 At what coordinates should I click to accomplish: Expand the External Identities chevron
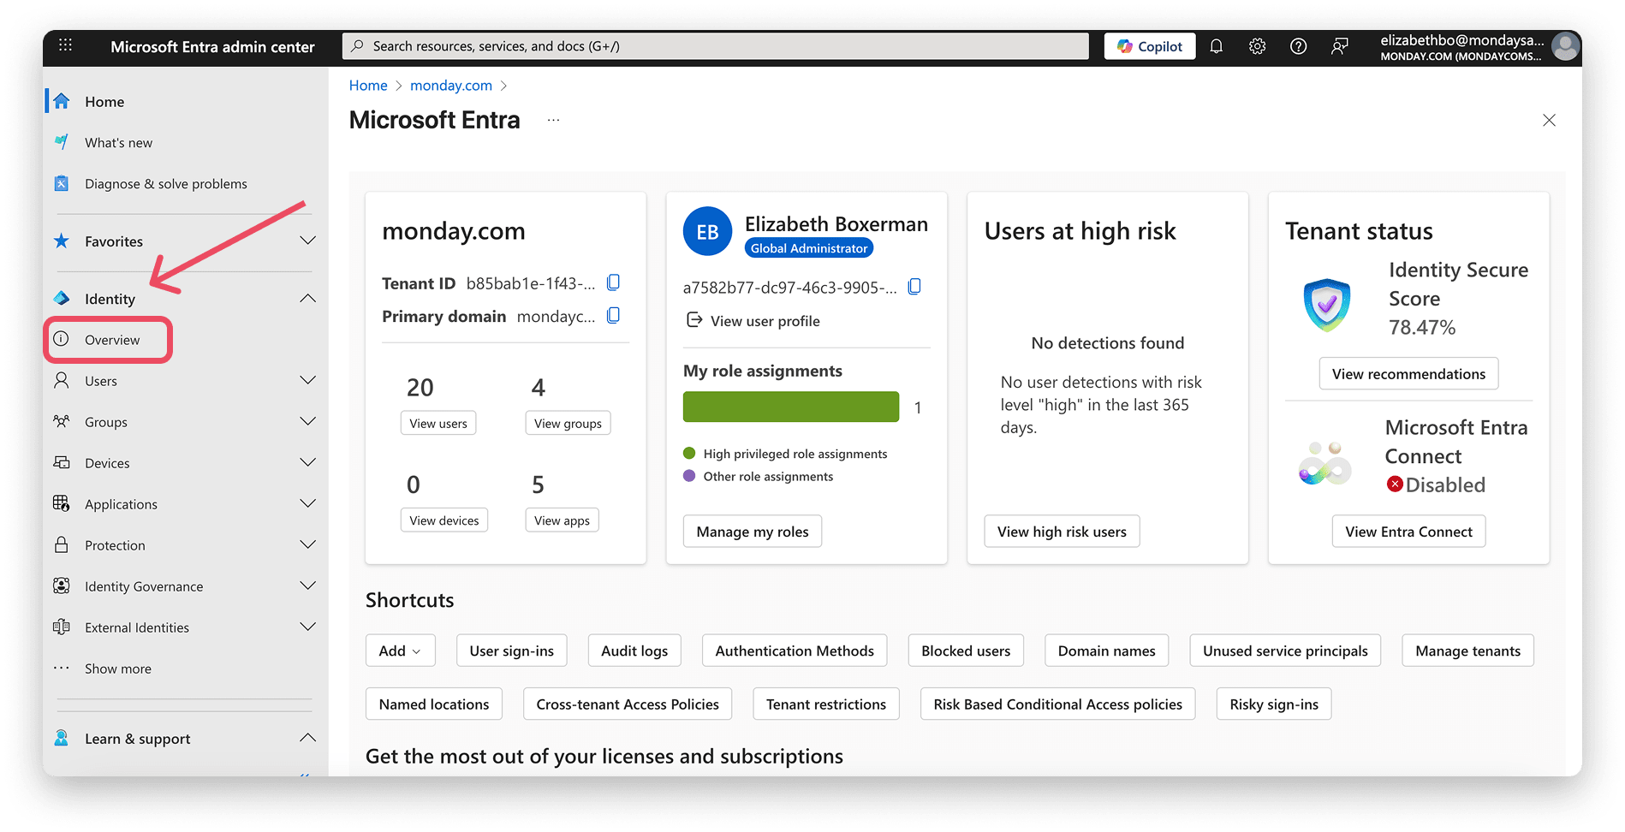click(x=308, y=627)
